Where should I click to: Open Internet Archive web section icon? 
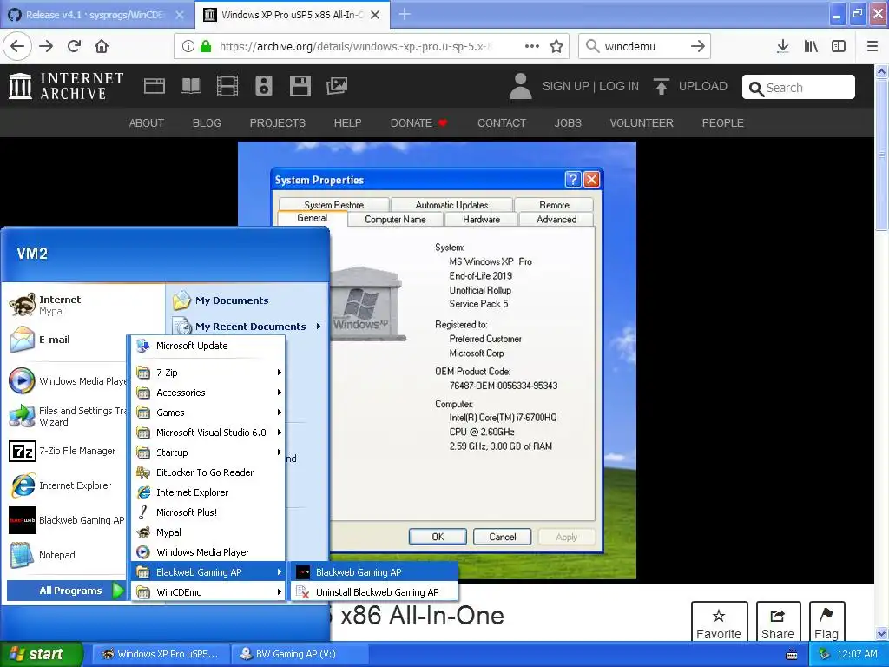pos(155,86)
